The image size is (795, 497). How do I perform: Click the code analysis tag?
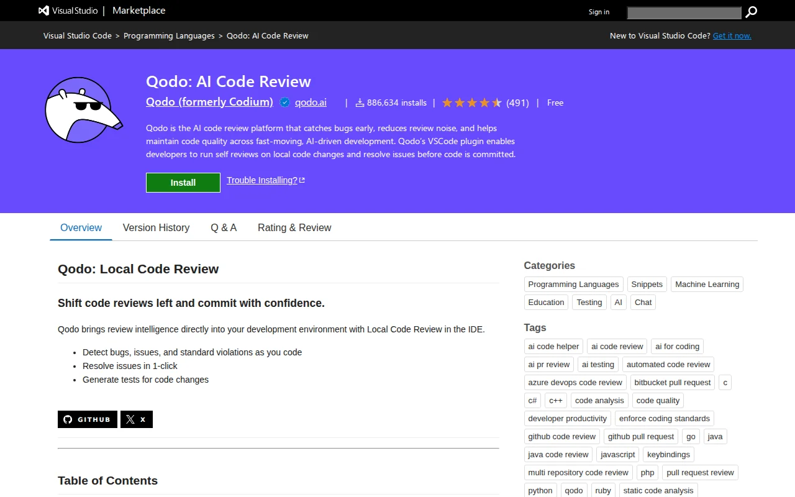tap(599, 401)
